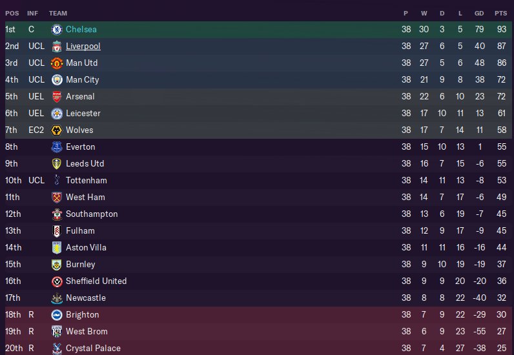Click the POS column header

[12, 13]
